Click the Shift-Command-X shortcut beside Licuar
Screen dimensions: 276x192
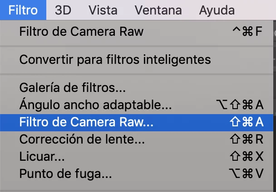point(246,156)
